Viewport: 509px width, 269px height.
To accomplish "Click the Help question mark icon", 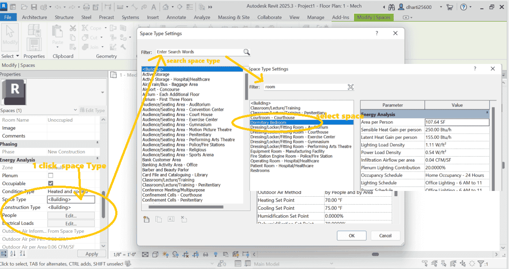I will coord(463,7).
